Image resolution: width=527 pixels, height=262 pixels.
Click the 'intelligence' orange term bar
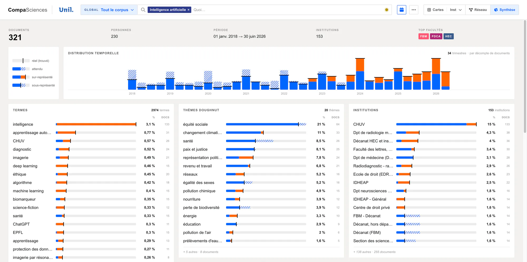[96, 124]
